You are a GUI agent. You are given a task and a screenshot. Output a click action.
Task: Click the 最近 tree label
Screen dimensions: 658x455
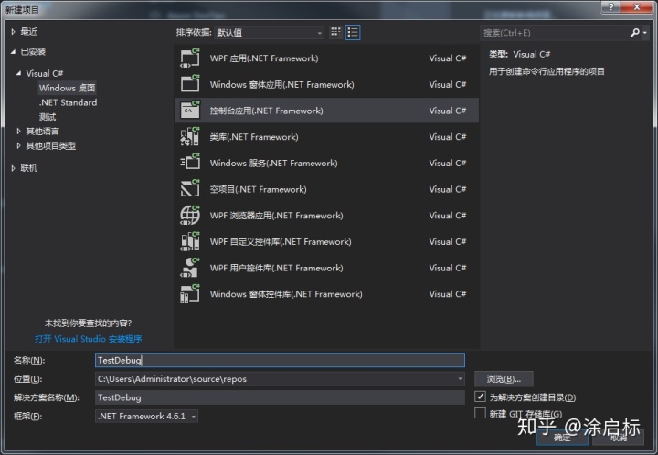pos(29,31)
